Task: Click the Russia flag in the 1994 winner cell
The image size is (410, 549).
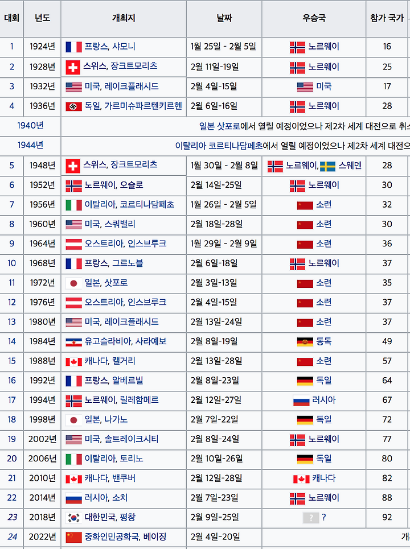Action: [x=301, y=401]
